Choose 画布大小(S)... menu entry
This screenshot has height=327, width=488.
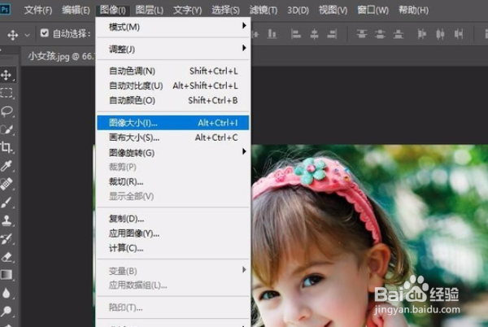pyautogui.click(x=173, y=137)
